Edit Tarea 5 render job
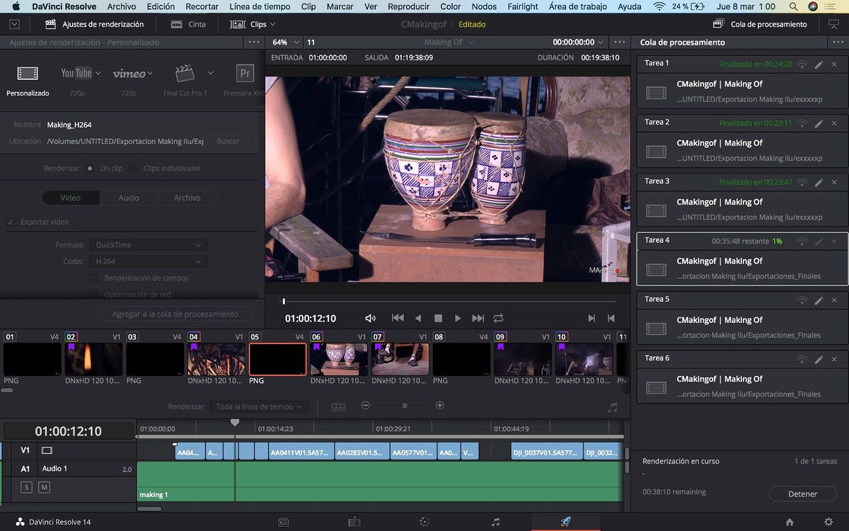 click(819, 300)
